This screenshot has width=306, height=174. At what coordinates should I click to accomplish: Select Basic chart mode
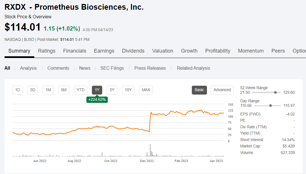199,90
